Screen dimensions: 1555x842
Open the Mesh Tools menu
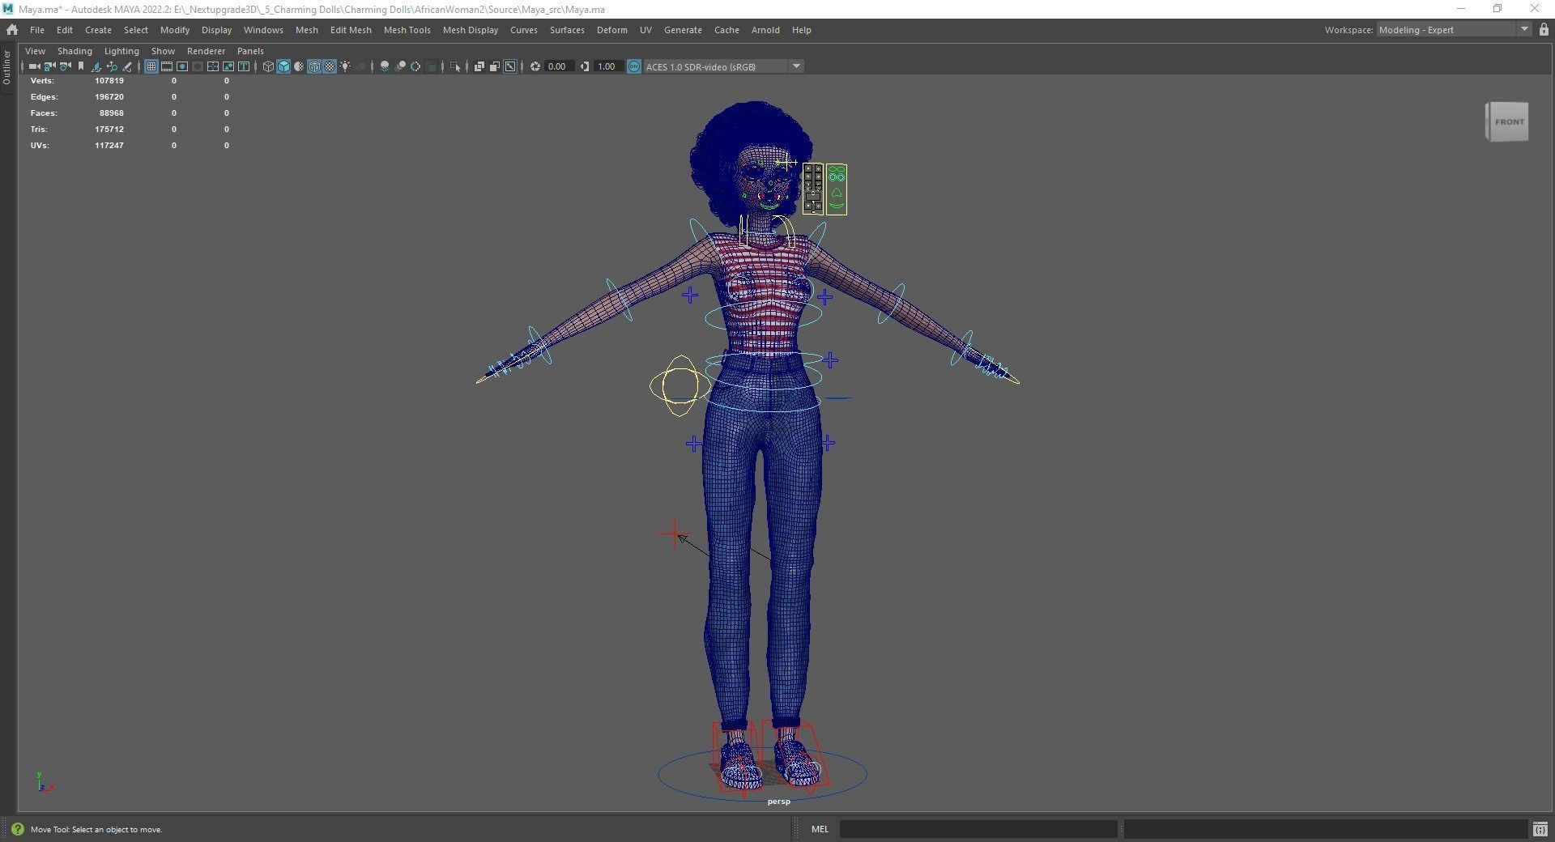tap(407, 30)
